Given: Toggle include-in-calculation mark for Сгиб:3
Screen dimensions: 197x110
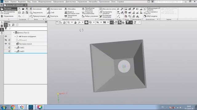Looking at the screenshot, I should [10, 51].
